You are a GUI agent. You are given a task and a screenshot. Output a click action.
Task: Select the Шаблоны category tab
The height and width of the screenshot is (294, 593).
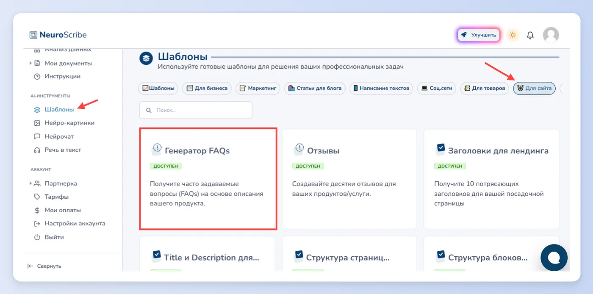point(158,88)
